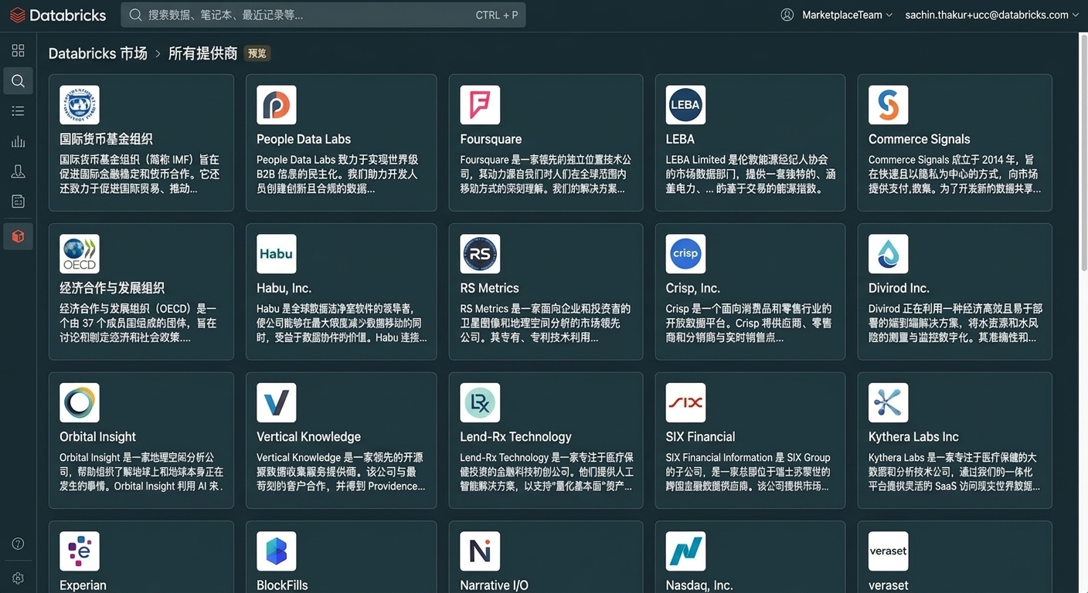This screenshot has width=1088, height=593.
Task: Open the 经济合作与发展组织 provider title
Action: [x=112, y=288]
